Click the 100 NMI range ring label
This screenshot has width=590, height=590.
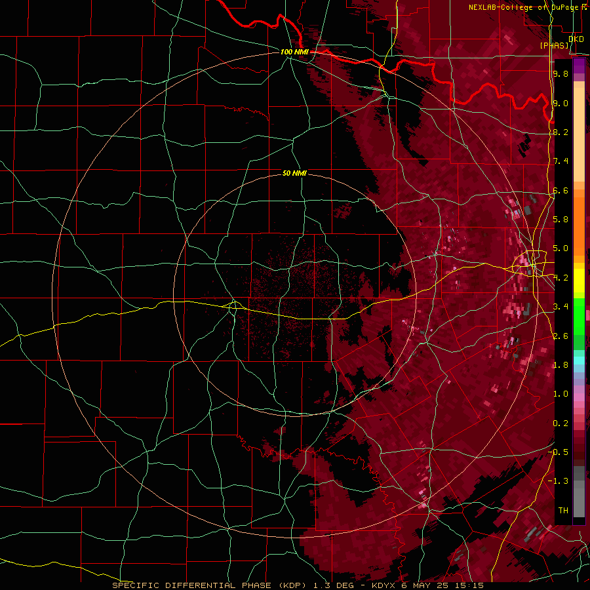(294, 52)
